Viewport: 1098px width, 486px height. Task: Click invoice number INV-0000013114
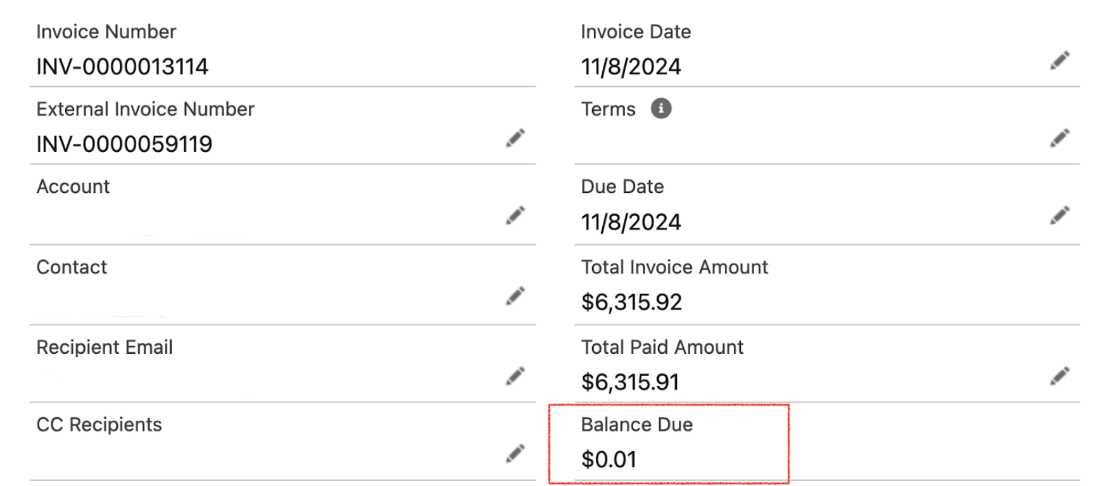click(122, 66)
